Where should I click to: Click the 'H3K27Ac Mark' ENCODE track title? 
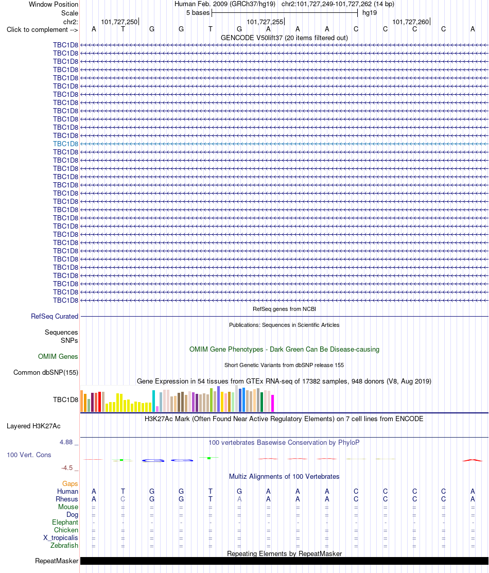coord(284,419)
